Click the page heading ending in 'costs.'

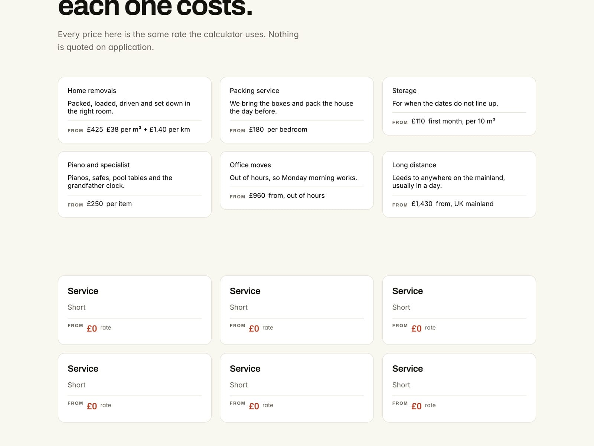[x=155, y=7]
